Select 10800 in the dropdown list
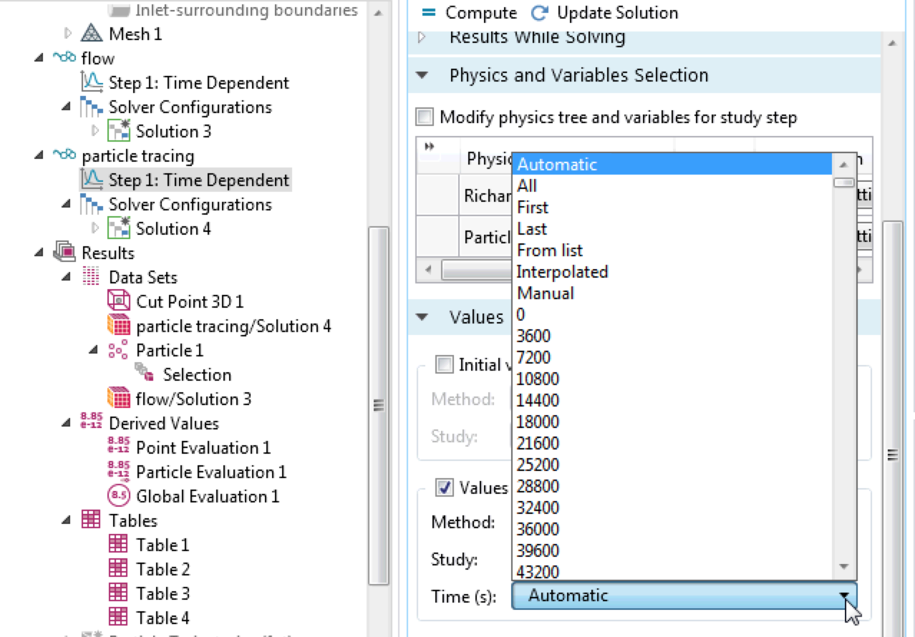 click(x=538, y=379)
